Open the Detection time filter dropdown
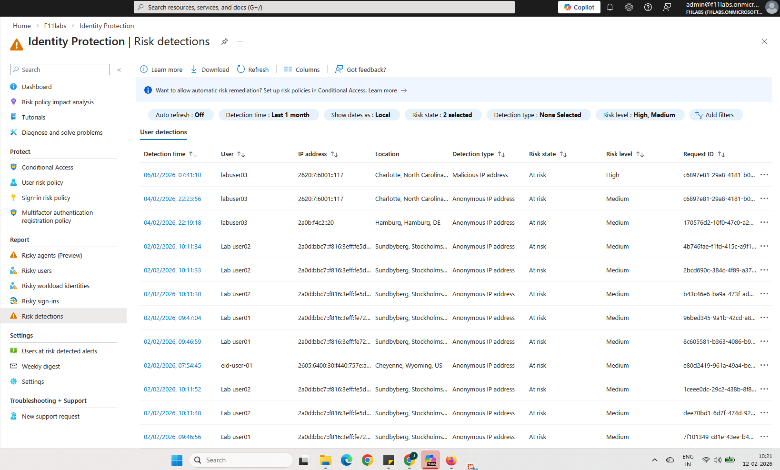780x470 pixels. [x=268, y=115]
